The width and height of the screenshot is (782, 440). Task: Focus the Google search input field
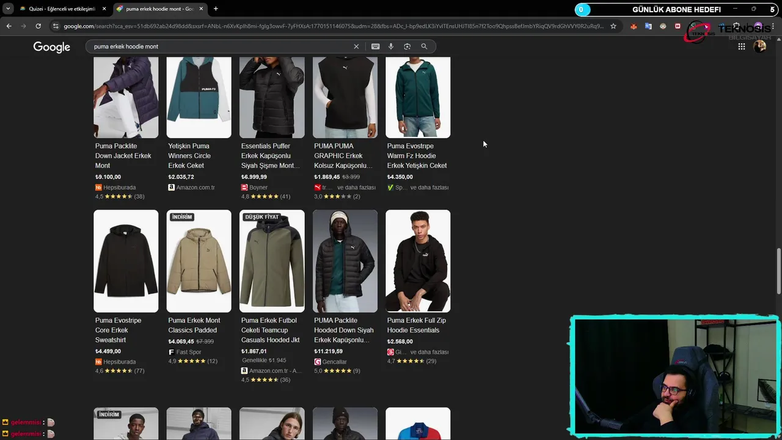pos(220,46)
